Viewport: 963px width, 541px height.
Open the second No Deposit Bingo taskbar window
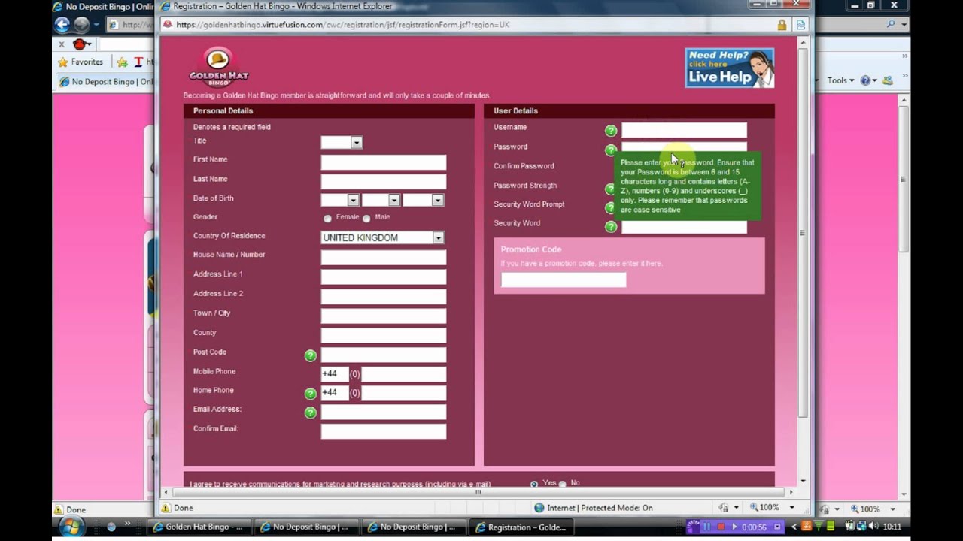(412, 527)
